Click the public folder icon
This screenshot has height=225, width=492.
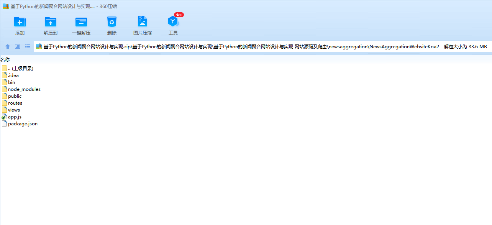tap(4, 96)
